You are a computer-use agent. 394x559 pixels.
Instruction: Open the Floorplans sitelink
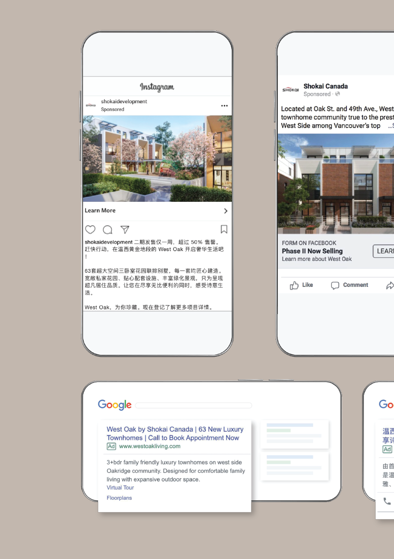click(x=119, y=498)
